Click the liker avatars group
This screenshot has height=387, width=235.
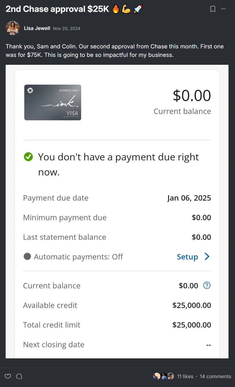[x=163, y=376]
